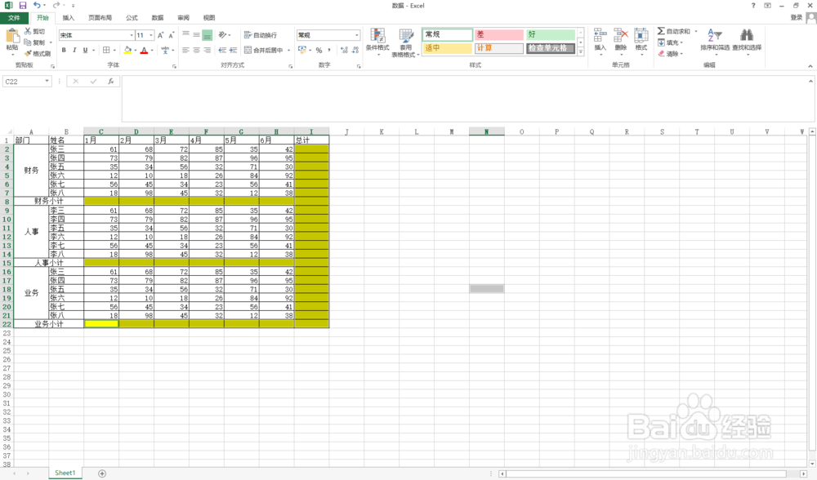The image size is (817, 480).
Task: Click the AutoSum (自动求和) sigma
Action: click(661, 31)
